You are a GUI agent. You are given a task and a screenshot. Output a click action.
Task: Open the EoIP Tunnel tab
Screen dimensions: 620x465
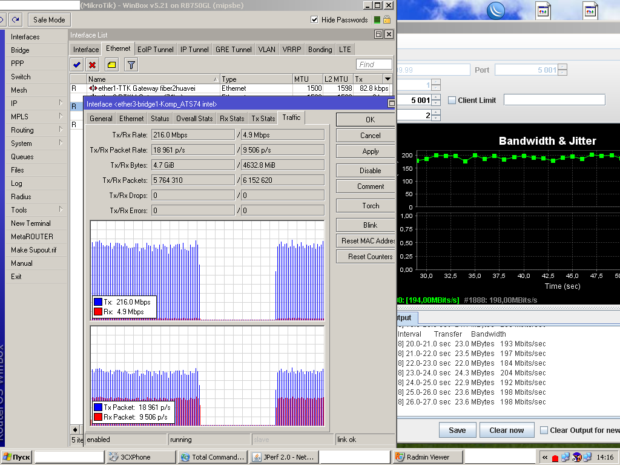(x=155, y=50)
